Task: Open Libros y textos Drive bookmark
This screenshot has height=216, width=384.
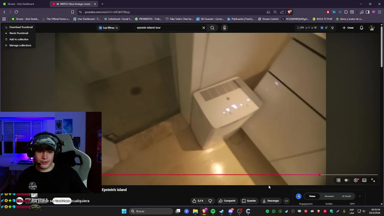Action: pyautogui.click(x=349, y=19)
